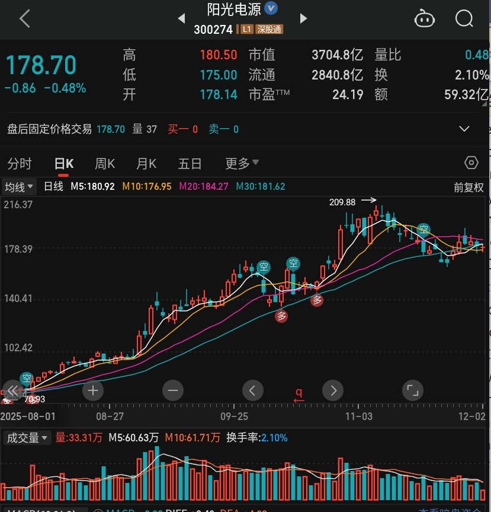
Task: Tap the current price 178.70
Action: coord(41,65)
